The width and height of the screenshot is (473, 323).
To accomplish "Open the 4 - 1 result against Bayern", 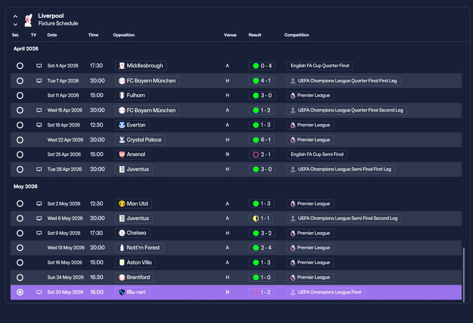I will pos(262,81).
